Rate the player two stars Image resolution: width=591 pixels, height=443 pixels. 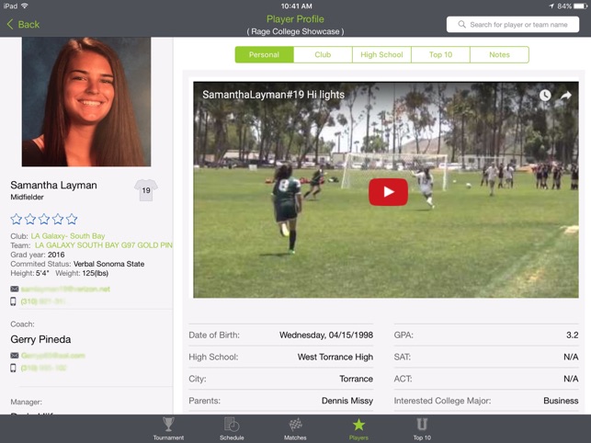(30, 219)
